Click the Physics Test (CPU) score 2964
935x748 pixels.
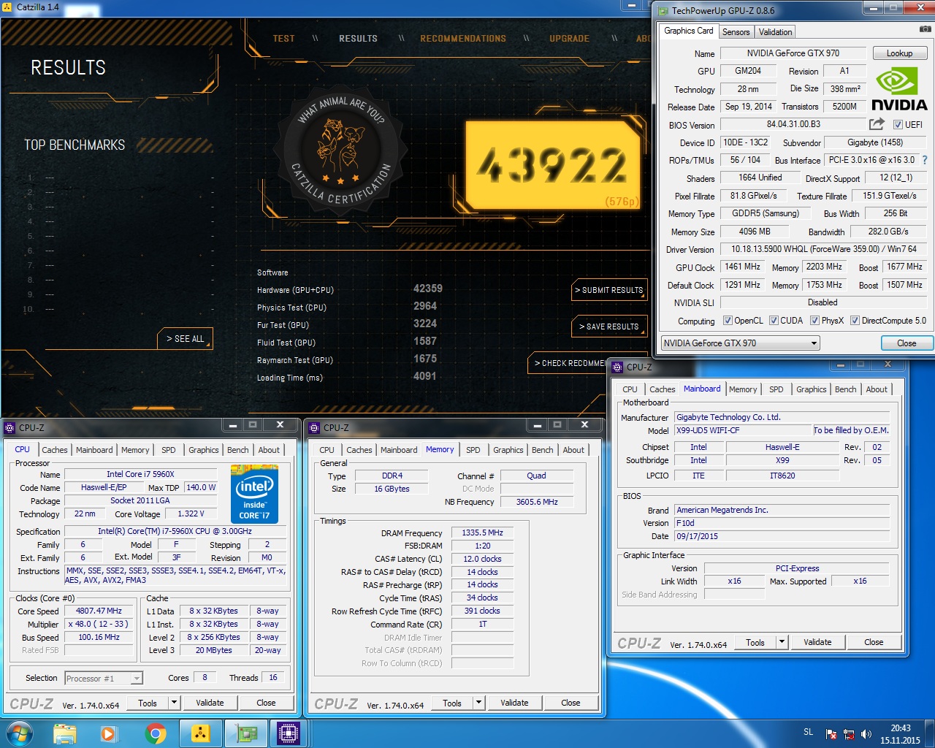[x=425, y=307]
